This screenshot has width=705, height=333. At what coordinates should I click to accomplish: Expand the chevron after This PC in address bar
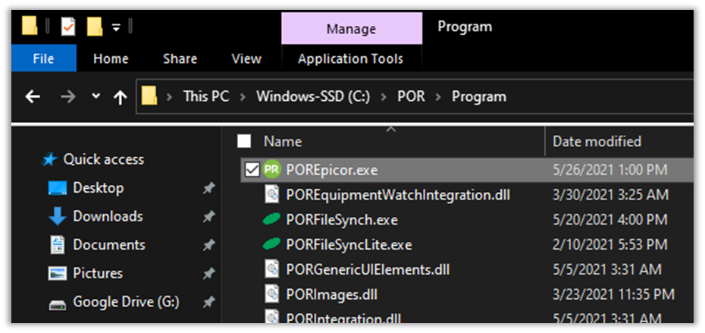[x=243, y=97]
